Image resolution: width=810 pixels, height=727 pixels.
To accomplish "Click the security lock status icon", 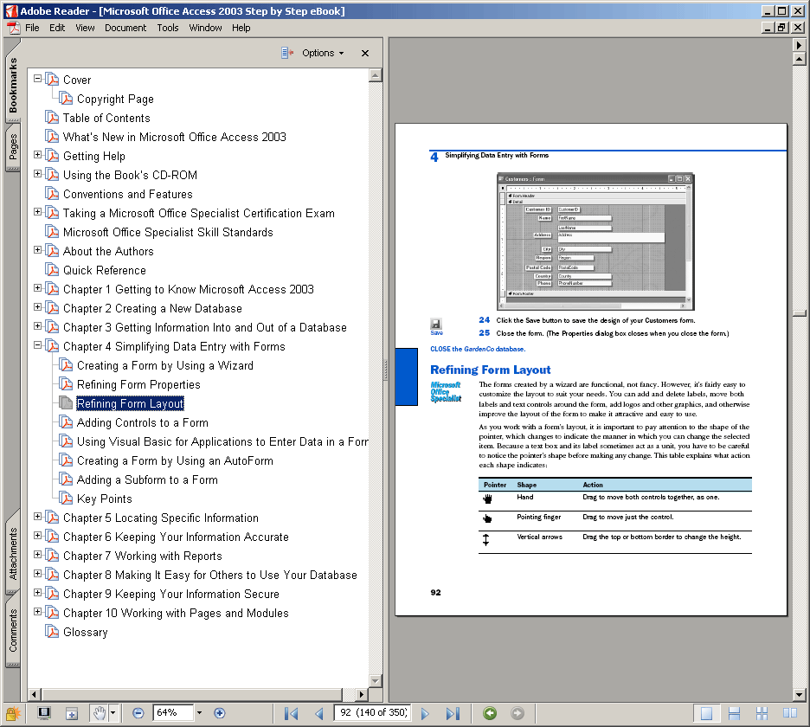I will coord(12,713).
